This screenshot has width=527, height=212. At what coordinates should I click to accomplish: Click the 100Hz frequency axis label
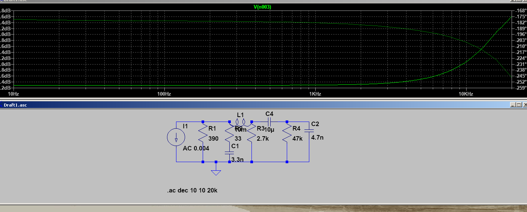[x=164, y=94]
